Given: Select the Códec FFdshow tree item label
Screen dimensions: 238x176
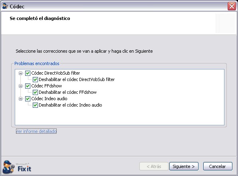Looking at the screenshot, I should 46,86.
